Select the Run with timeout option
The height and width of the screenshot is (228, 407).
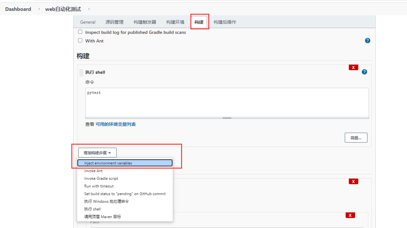(99, 186)
